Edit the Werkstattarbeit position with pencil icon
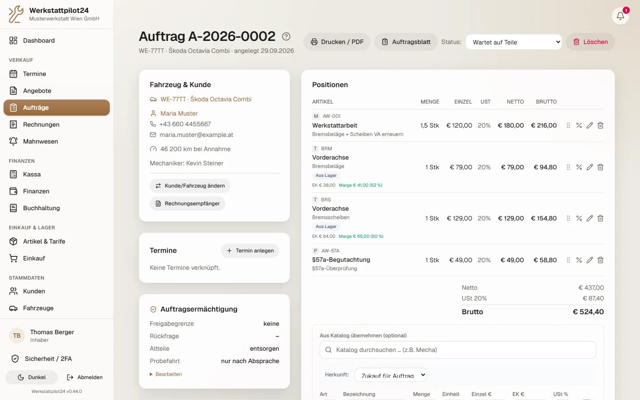This screenshot has width=640, height=400. pyautogui.click(x=590, y=125)
